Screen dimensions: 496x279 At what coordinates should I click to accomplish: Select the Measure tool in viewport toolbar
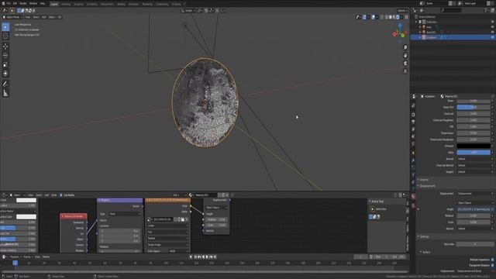click(x=5, y=93)
